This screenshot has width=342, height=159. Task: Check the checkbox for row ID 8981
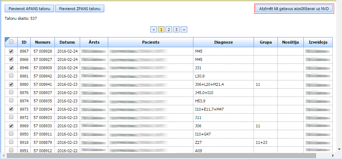click(x=11, y=76)
